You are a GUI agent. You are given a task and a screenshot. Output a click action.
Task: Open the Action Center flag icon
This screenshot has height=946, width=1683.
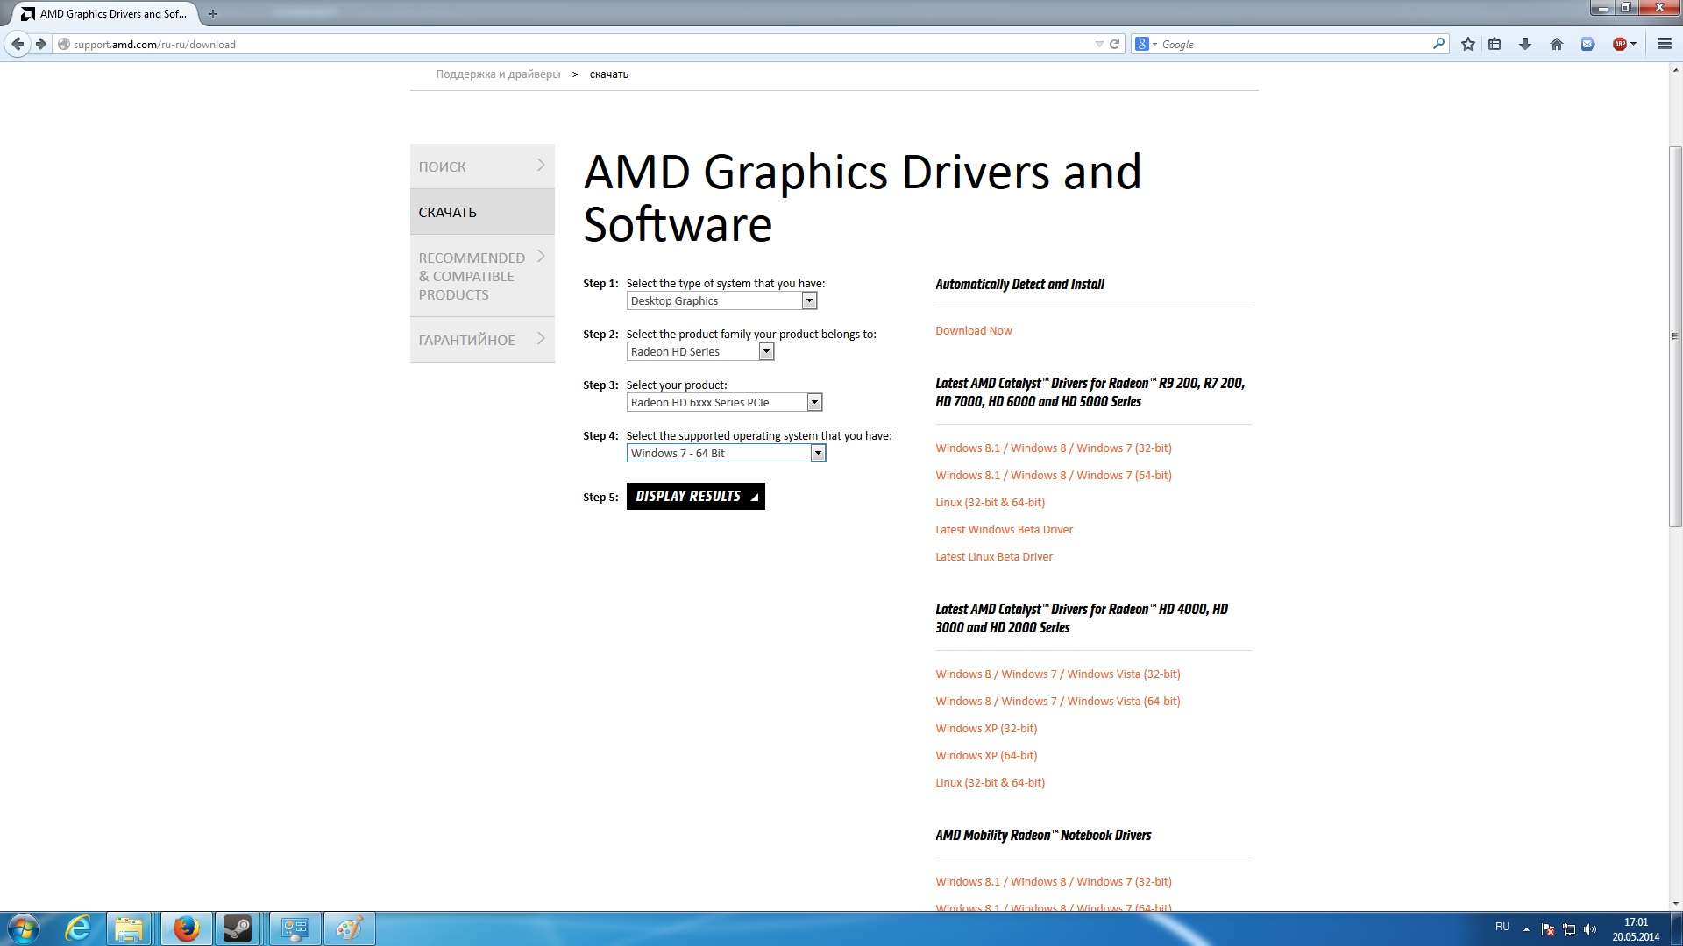coord(1548,929)
